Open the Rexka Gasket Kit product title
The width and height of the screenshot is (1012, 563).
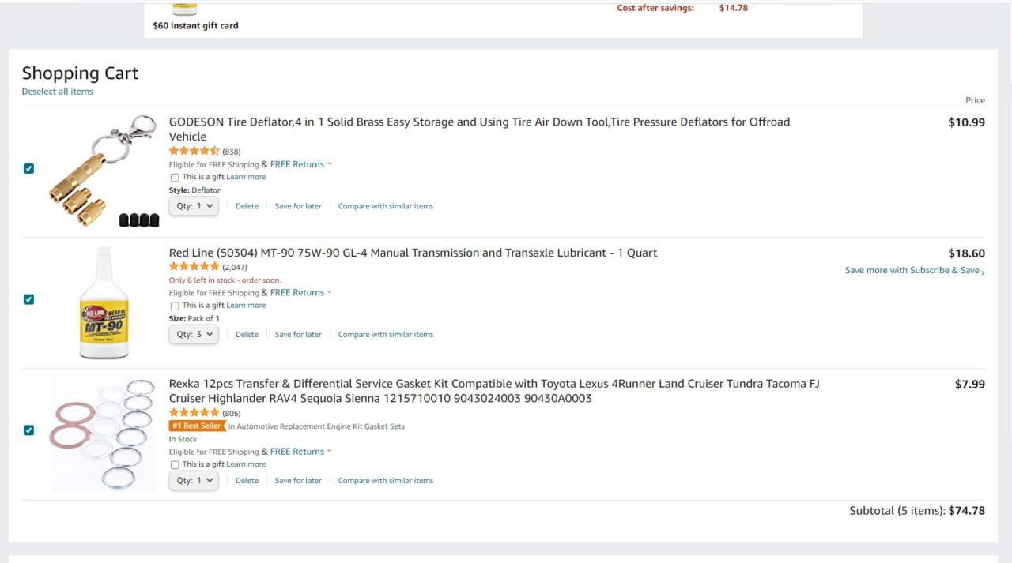(x=494, y=391)
